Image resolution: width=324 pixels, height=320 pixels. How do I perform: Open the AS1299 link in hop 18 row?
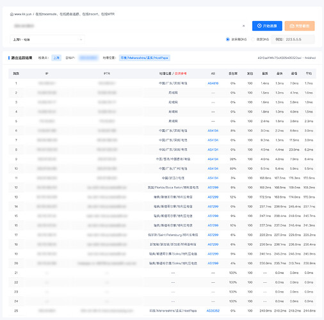coord(213,244)
